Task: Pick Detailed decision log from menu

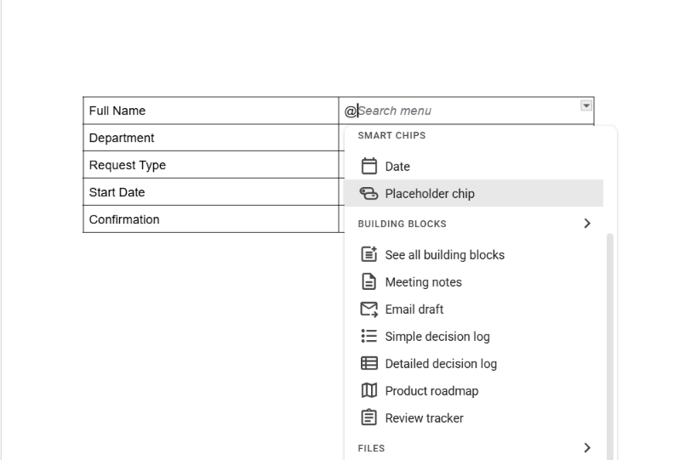Action: click(x=474, y=363)
